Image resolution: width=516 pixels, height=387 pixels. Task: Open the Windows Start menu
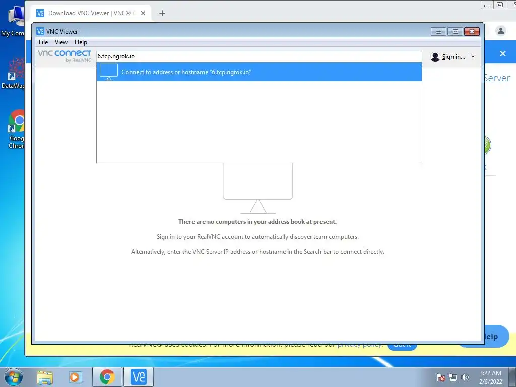[x=14, y=377]
